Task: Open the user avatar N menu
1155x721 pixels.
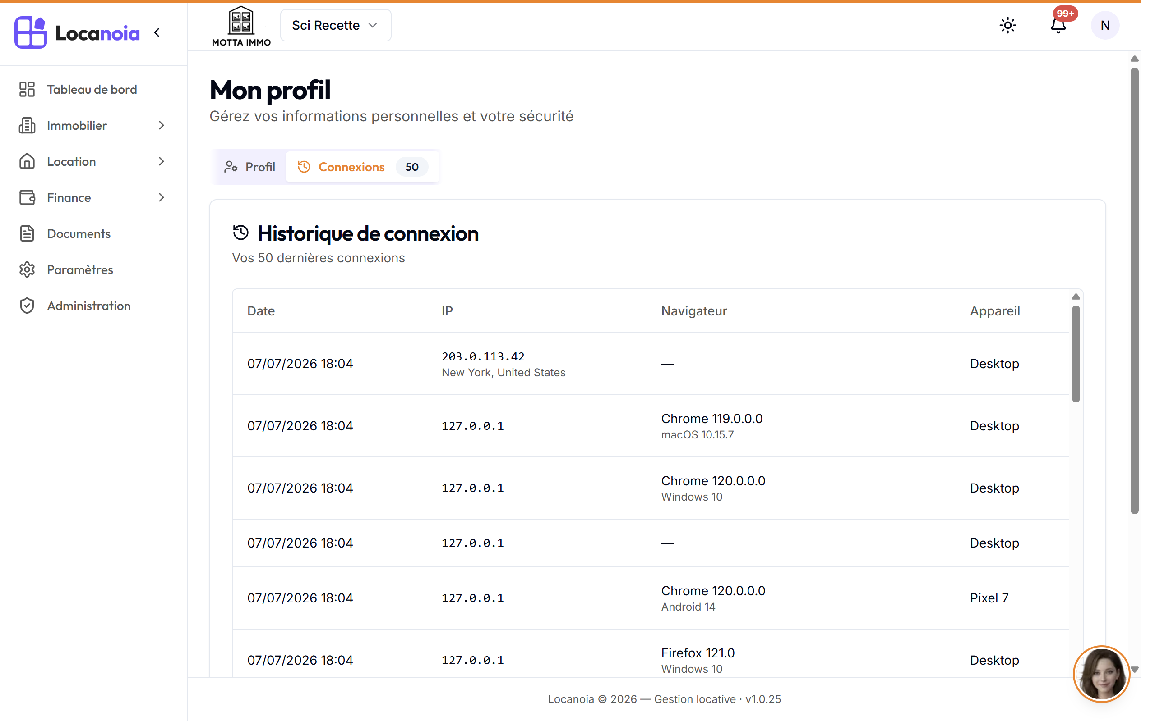Action: [1105, 25]
